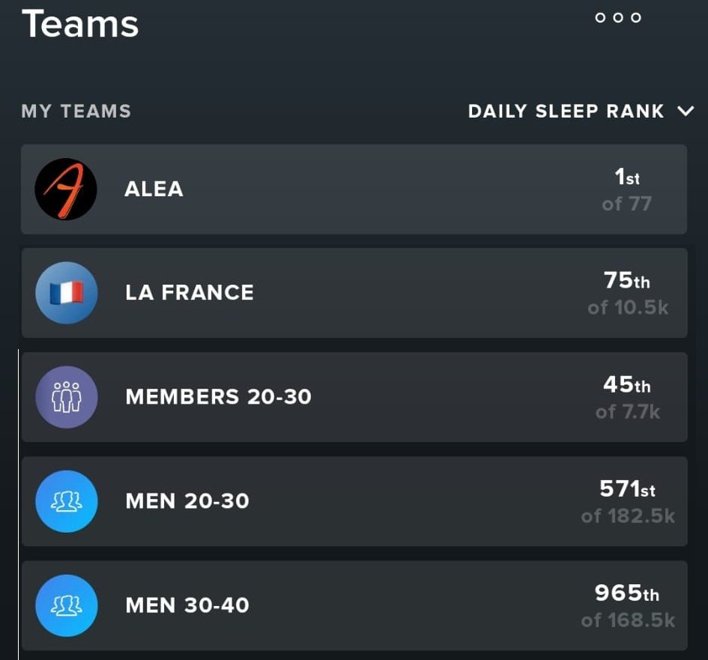Viewport: 708px width, 660px height.
Task: Click the 75th of 10.5k rank
Action: [628, 294]
